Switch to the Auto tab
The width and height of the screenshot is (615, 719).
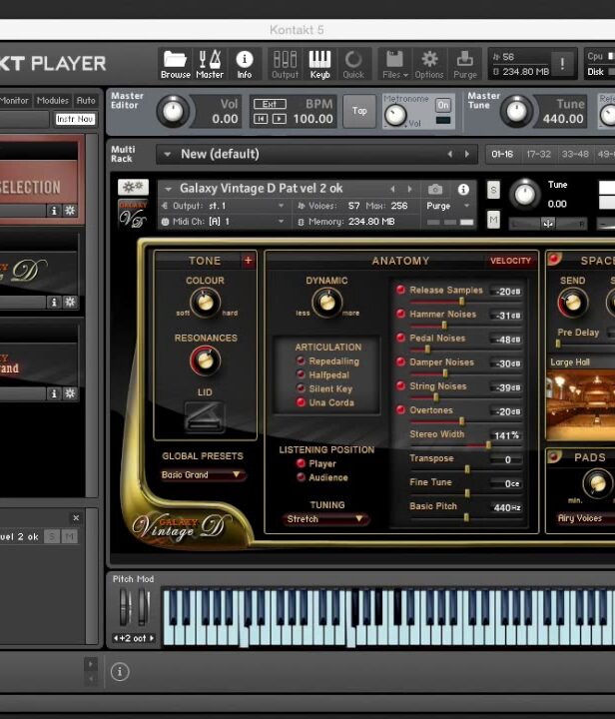[86, 101]
